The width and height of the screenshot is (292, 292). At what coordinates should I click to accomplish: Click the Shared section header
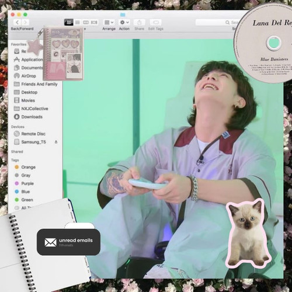[x=17, y=152]
